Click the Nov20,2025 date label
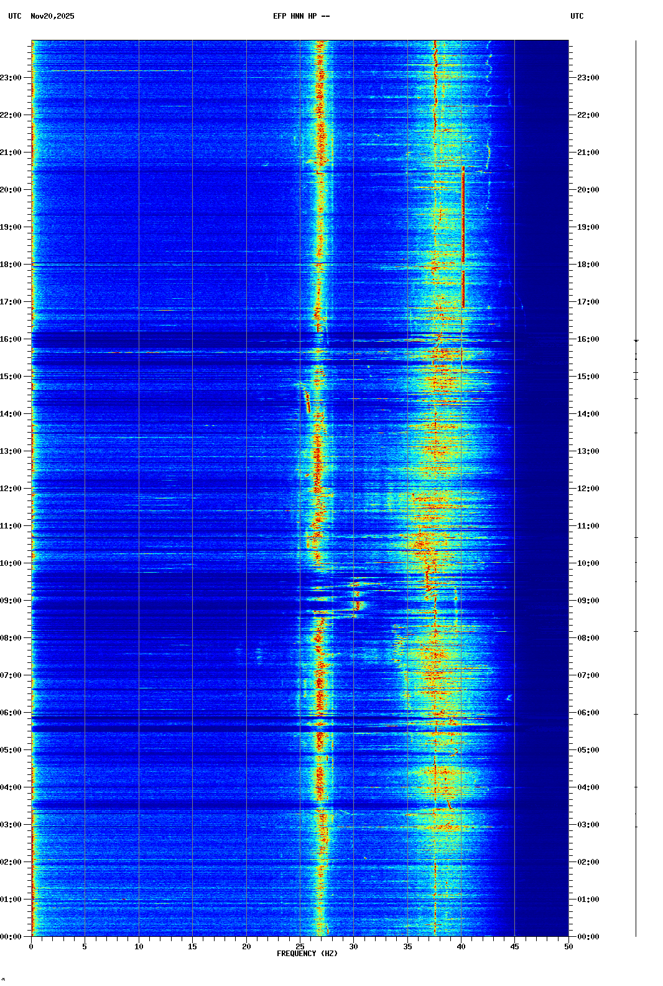663x986 pixels. click(x=52, y=16)
